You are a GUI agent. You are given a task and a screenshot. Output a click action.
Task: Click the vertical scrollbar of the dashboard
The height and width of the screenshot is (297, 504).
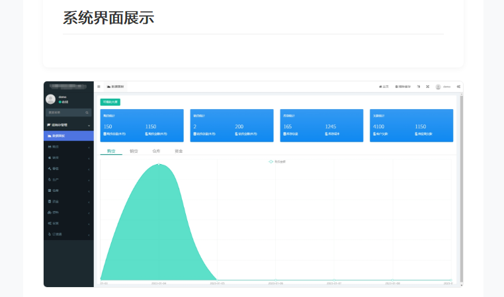click(x=462, y=189)
